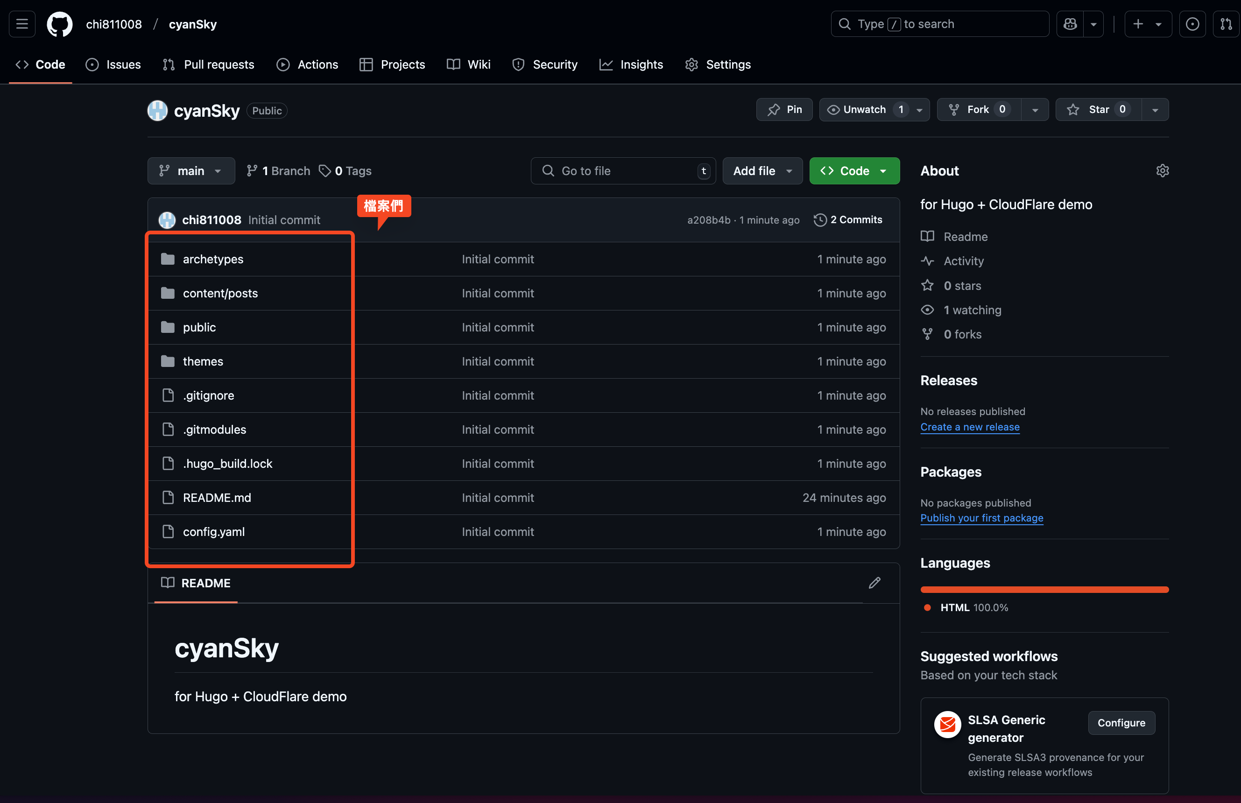
Task: Open cyanSky repository breadcrumb link
Action: pos(192,24)
